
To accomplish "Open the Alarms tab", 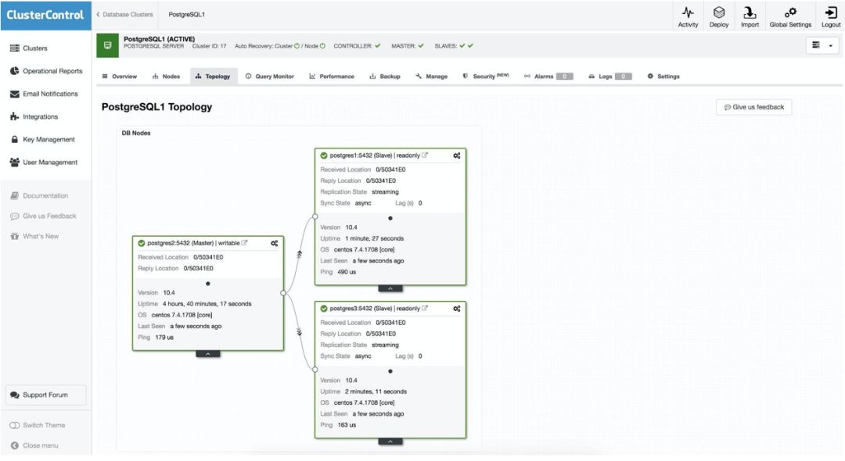I will (548, 77).
